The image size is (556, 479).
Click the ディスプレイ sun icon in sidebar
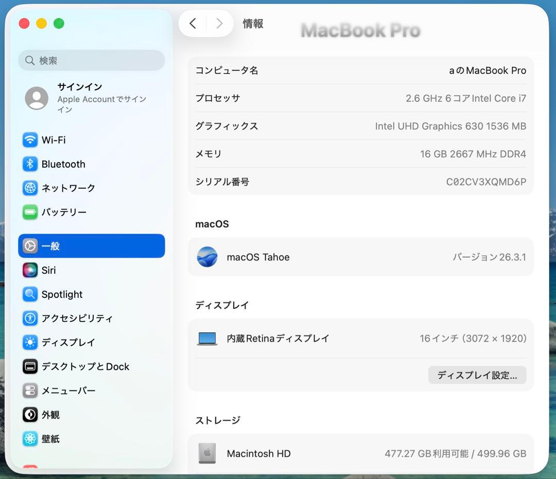point(30,343)
